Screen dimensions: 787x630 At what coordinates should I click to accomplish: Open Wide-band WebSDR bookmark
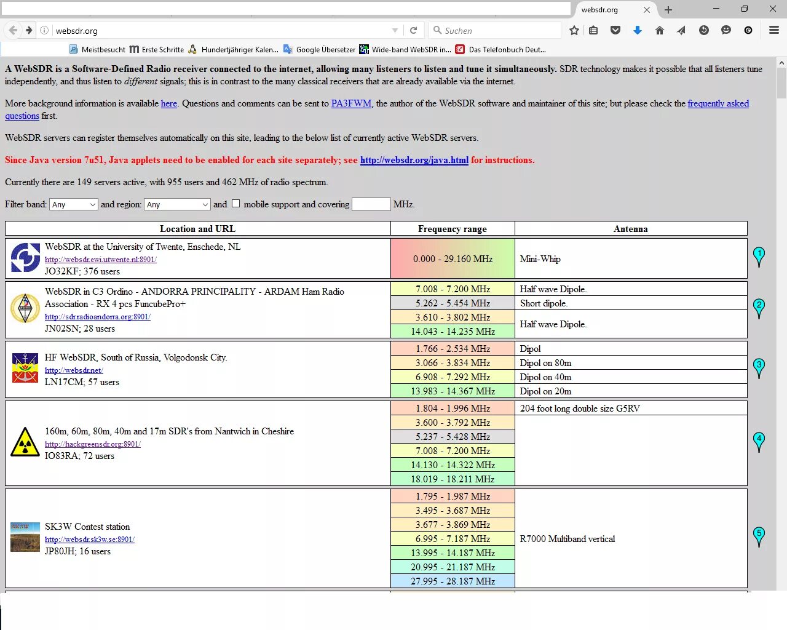tap(405, 49)
